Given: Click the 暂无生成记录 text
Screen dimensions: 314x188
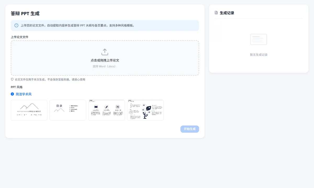Looking at the screenshot, I should point(259,55).
